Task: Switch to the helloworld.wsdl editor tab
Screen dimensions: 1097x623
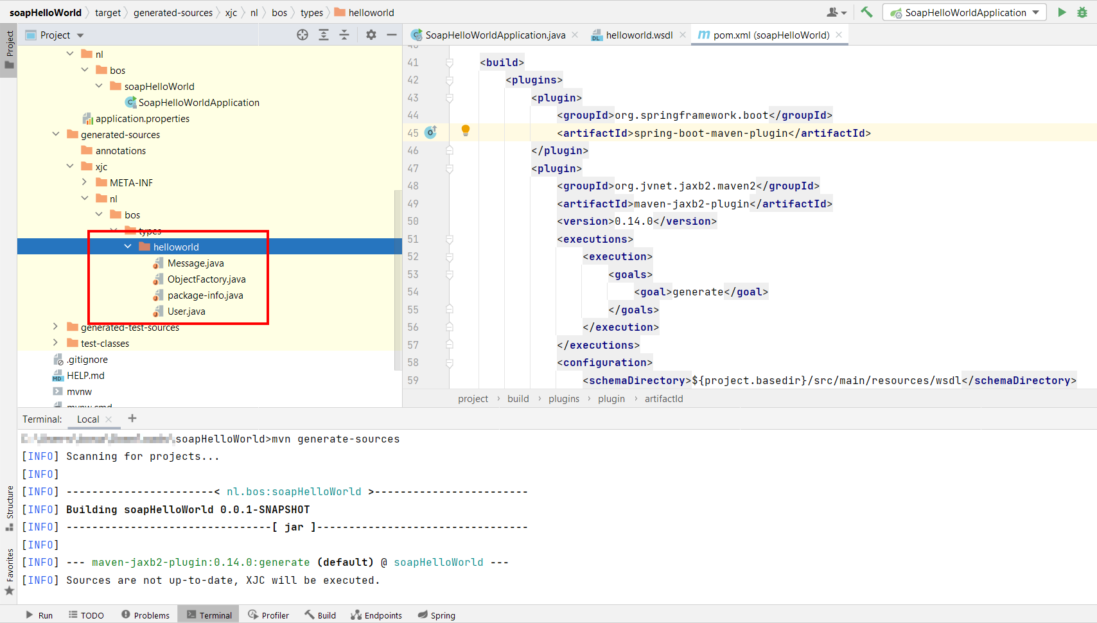Action: pyautogui.click(x=638, y=35)
